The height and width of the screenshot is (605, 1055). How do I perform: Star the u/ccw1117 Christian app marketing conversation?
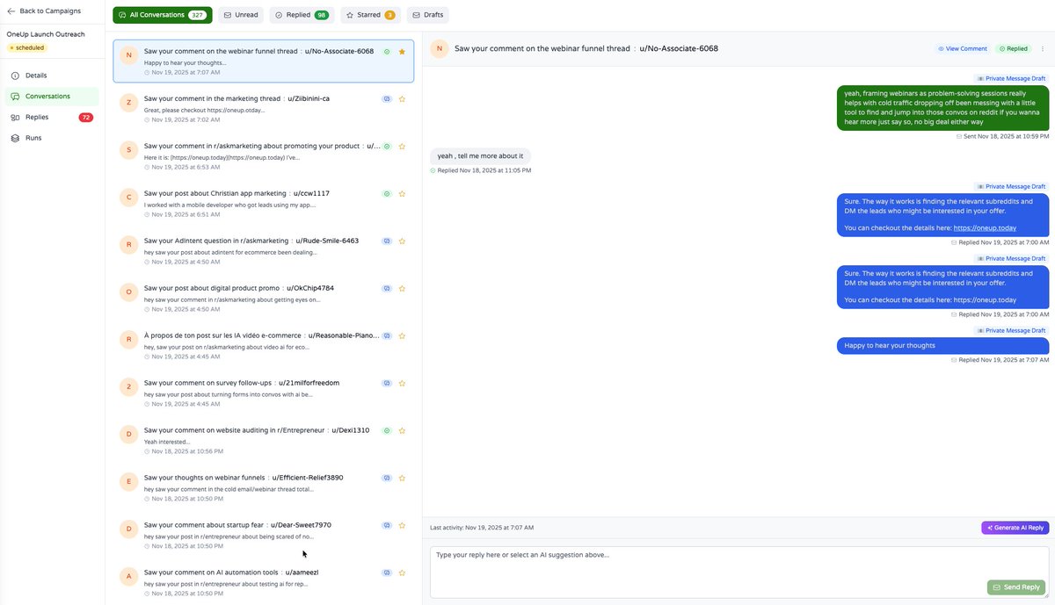[402, 193]
